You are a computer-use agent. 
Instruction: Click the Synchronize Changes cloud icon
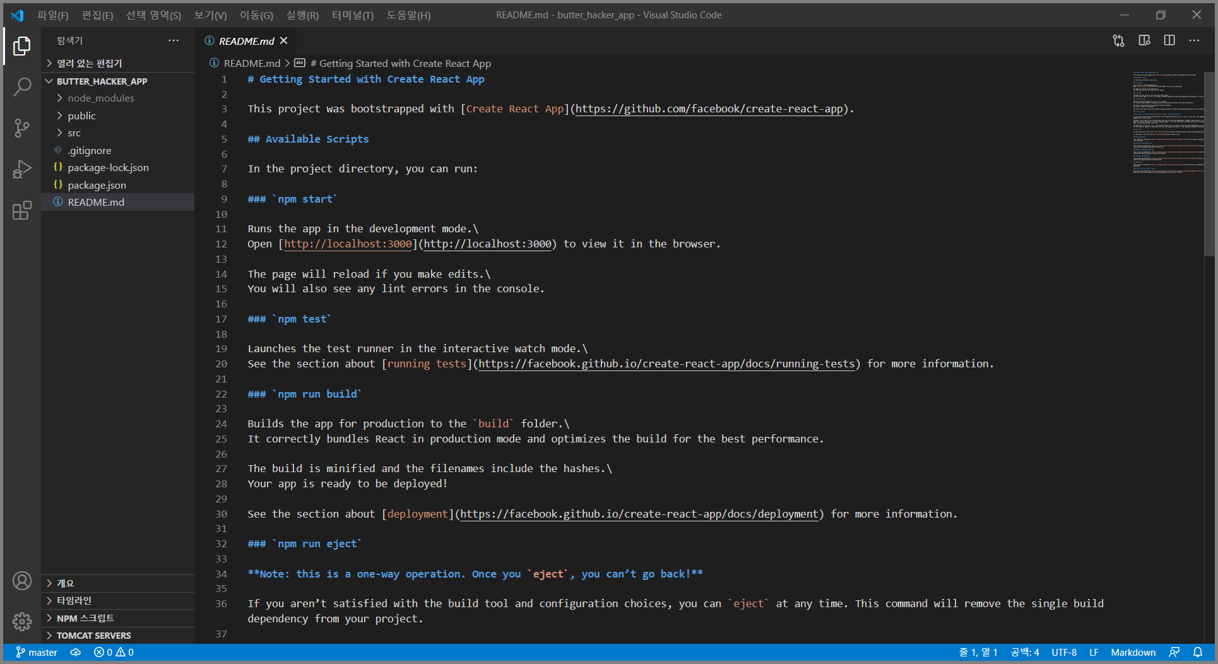point(76,653)
